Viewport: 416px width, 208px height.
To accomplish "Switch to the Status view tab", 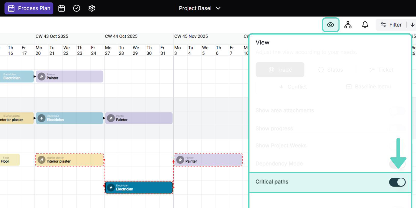I will [331, 70].
